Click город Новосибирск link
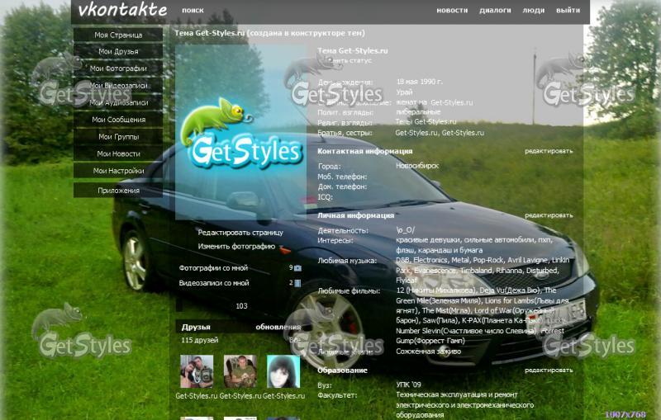Viewport: 661px width, 420px height. pyautogui.click(x=417, y=166)
